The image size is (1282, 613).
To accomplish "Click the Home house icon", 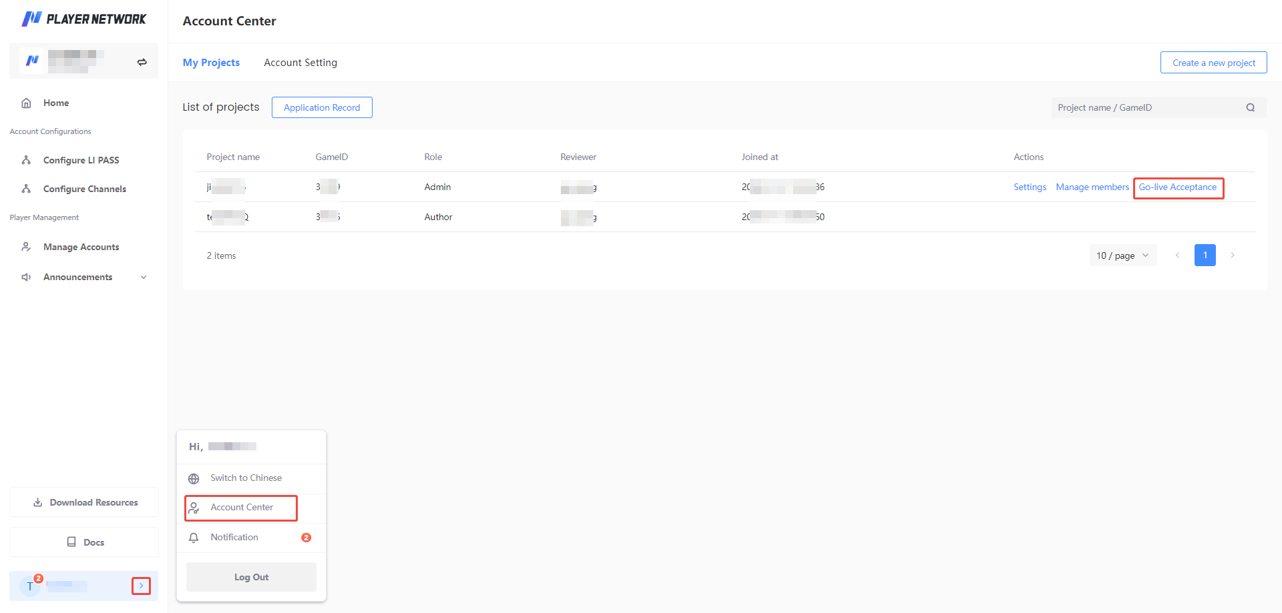I will (x=27, y=103).
